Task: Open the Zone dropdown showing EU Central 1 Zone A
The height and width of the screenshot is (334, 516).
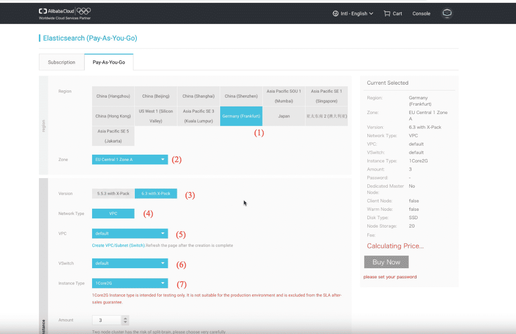Action: pyautogui.click(x=130, y=160)
